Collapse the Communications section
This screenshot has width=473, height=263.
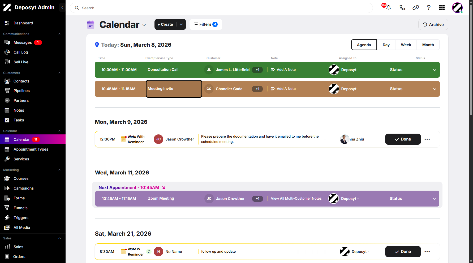pyautogui.click(x=60, y=34)
